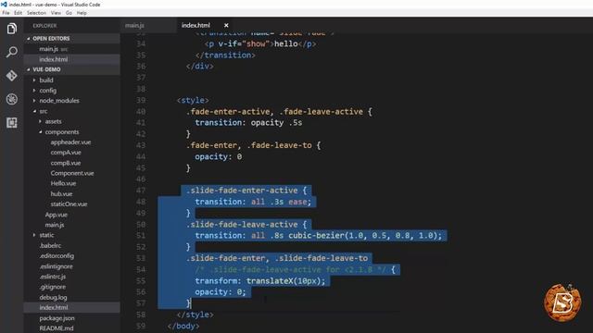Screen dimensions: 593x333
Task: Open the Help menu
Action: tap(82, 13)
